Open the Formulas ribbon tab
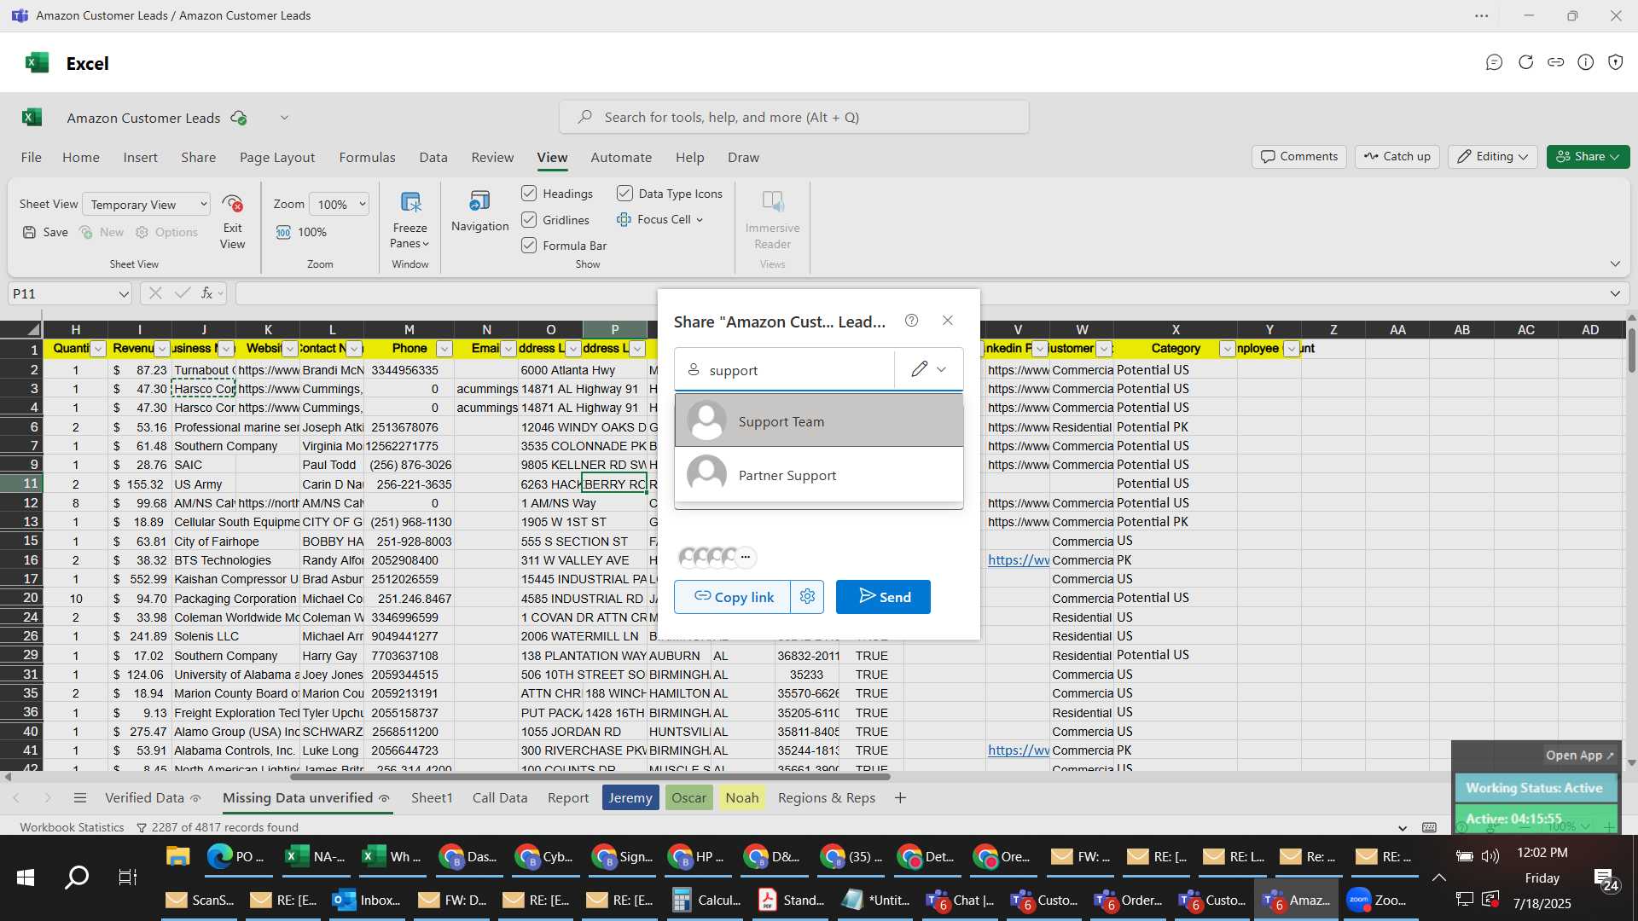1638x921 pixels. (367, 158)
